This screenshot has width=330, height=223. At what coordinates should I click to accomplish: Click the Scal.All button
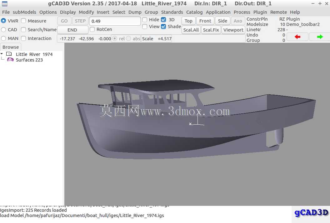point(191,30)
